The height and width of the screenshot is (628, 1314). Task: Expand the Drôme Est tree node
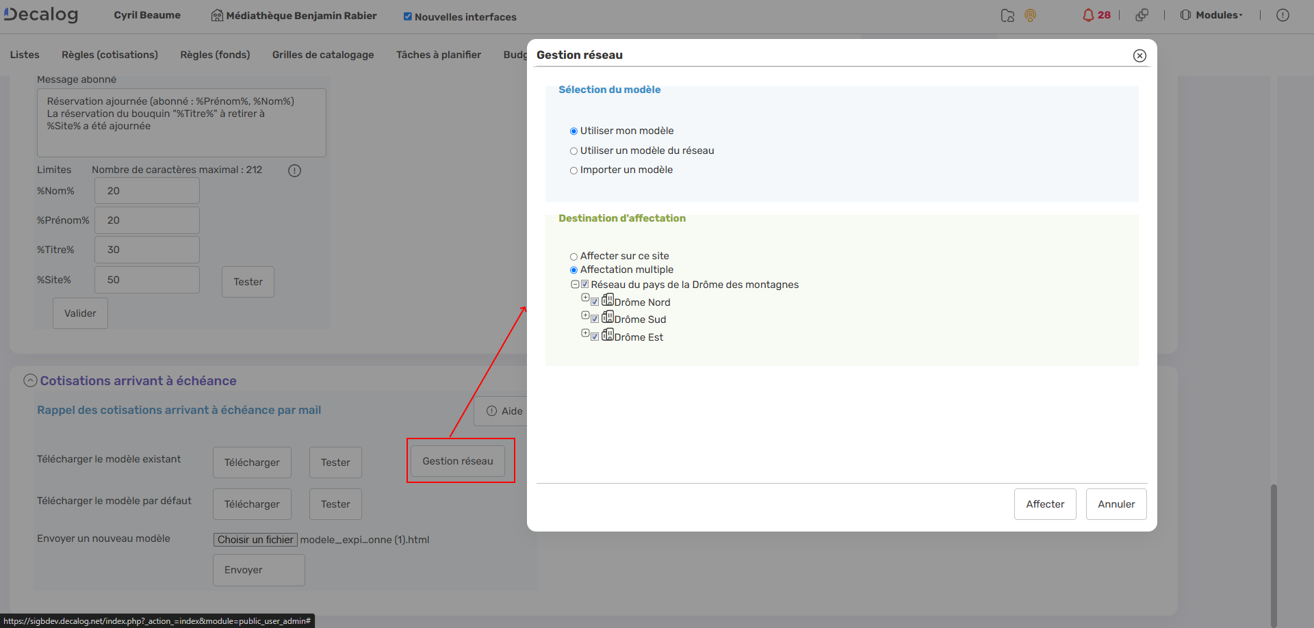(x=585, y=333)
